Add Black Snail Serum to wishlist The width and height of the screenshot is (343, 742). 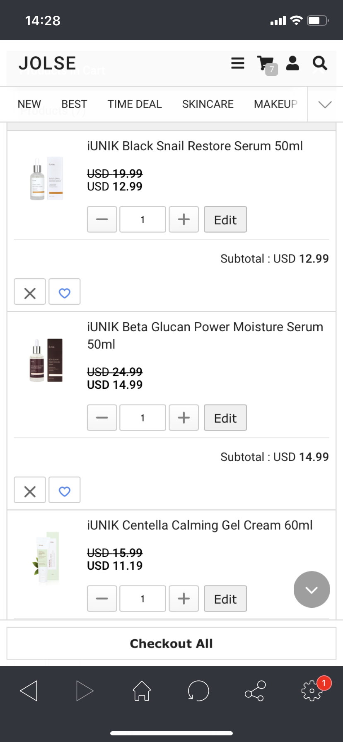coord(65,292)
